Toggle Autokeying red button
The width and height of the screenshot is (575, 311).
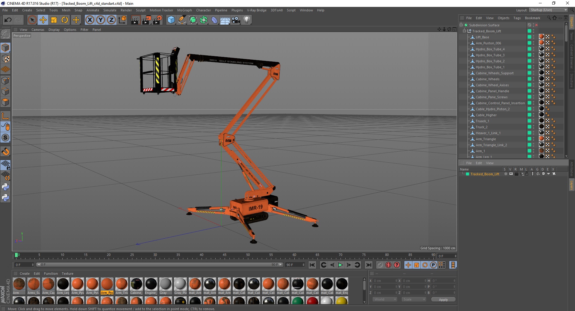tap(388, 265)
